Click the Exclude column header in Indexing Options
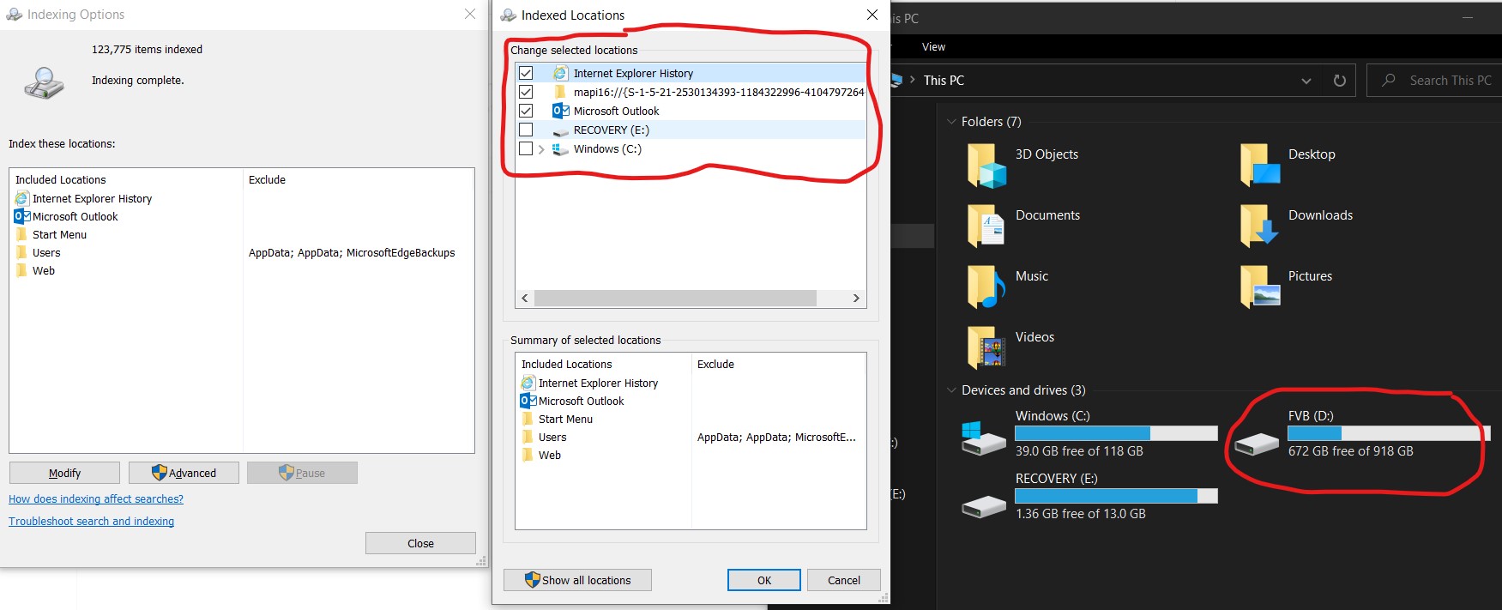 [x=268, y=179]
